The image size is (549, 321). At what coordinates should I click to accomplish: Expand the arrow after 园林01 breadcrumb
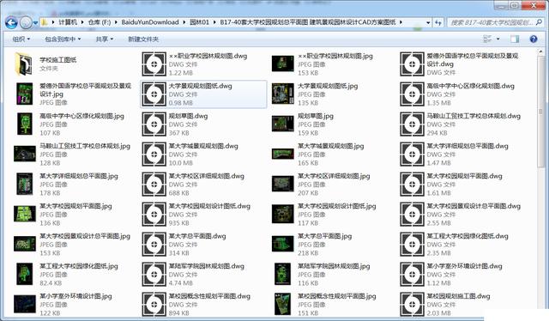(x=214, y=22)
